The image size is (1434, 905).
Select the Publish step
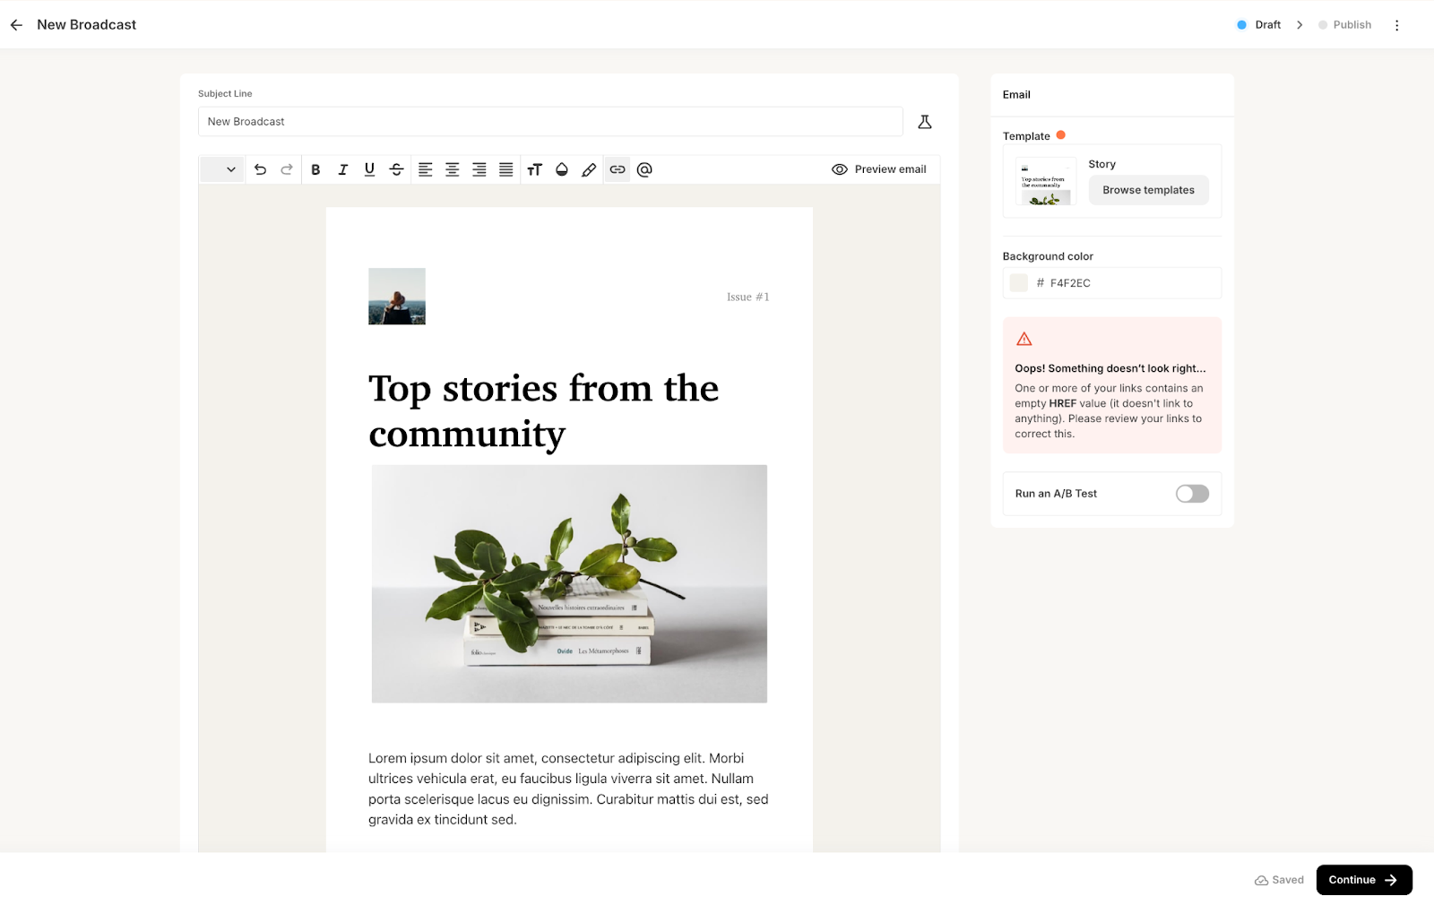(x=1344, y=25)
